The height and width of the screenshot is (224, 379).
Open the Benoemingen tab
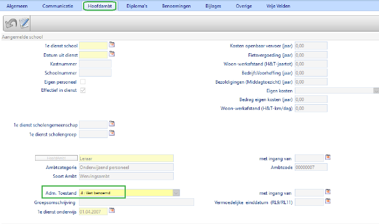coord(176,6)
